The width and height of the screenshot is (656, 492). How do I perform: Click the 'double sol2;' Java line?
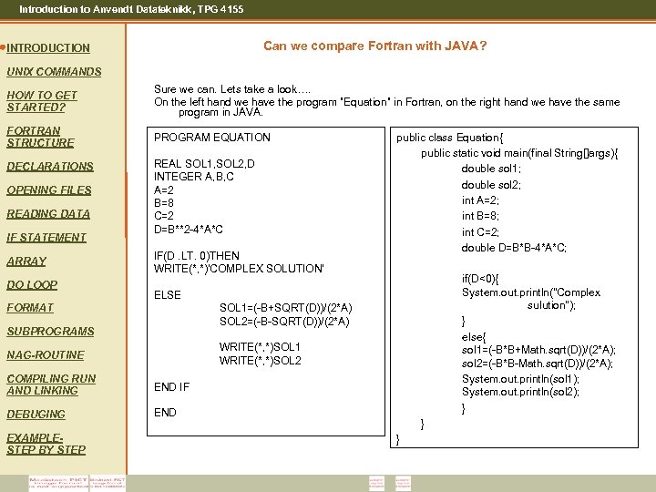coord(491,184)
